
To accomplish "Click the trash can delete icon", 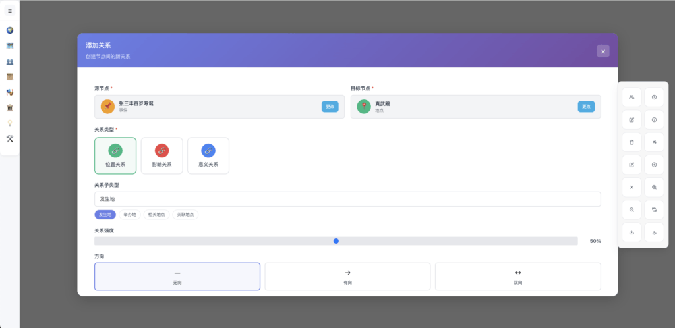I will tap(631, 142).
